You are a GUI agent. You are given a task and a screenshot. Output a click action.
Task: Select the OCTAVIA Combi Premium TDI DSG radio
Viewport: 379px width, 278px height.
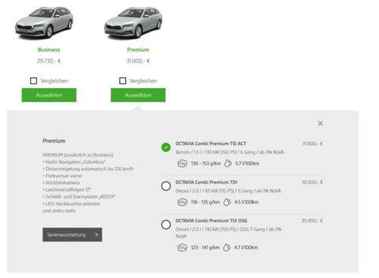coord(166,225)
